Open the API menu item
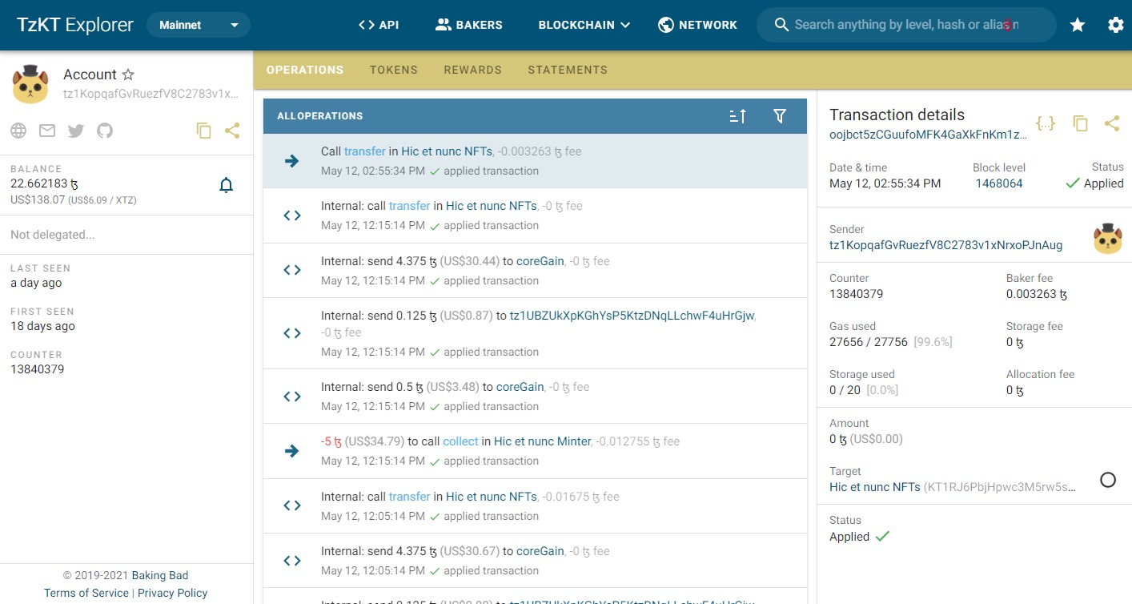Image resolution: width=1132 pixels, height=604 pixels. tap(379, 25)
